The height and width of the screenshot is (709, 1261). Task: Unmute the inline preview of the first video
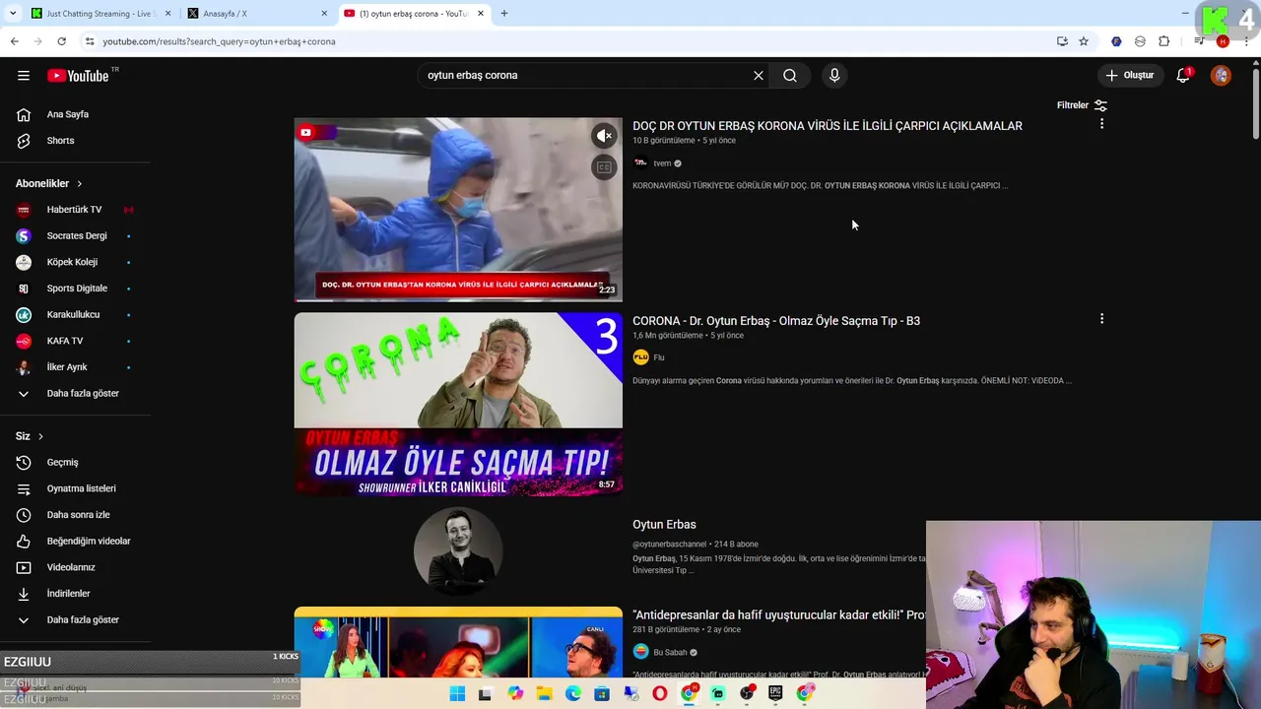click(604, 136)
